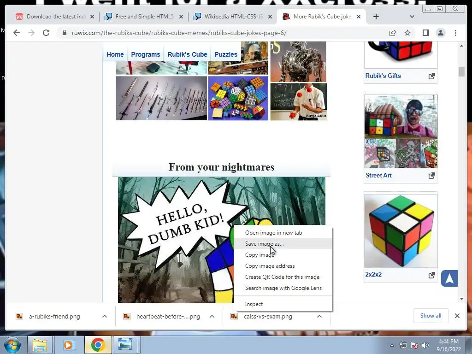Click the volume speaker tray icon
This screenshot has width=472, height=354.
pos(425,345)
